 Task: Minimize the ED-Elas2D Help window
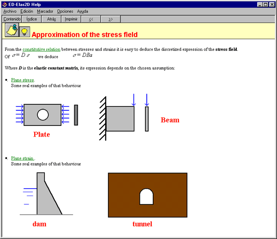259,5
